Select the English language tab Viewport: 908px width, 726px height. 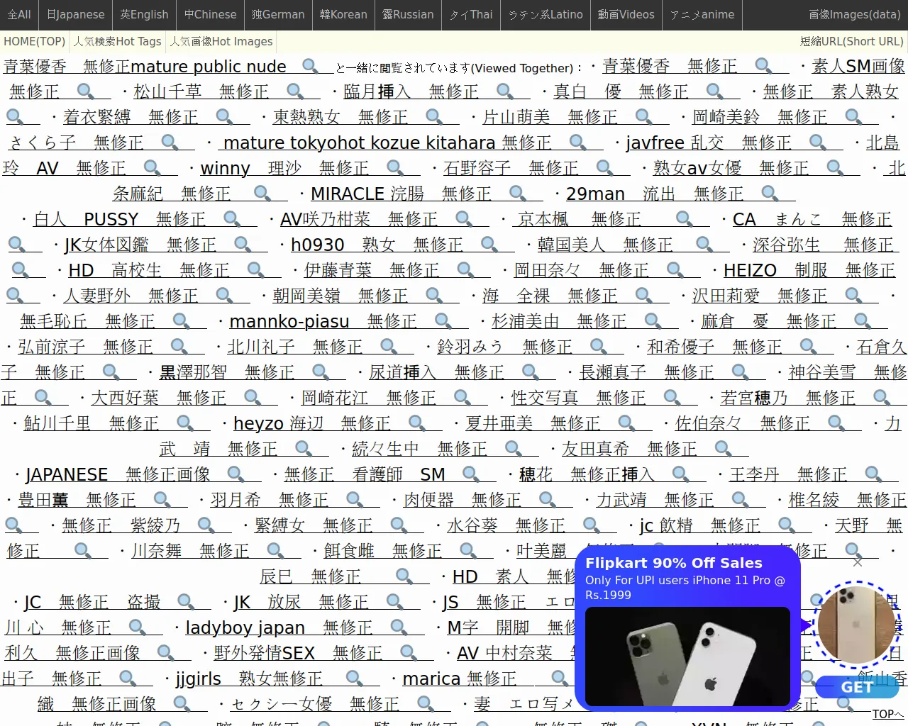tap(144, 15)
